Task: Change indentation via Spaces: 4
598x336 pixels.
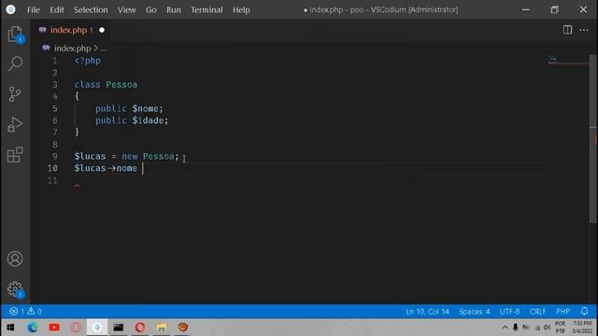Action: point(474,311)
